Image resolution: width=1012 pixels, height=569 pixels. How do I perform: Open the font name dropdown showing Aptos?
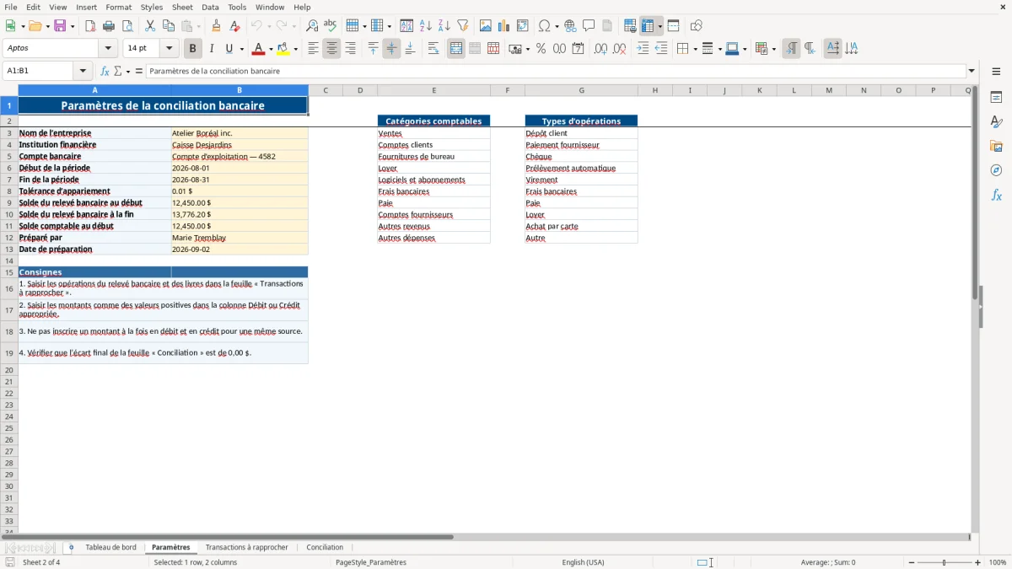(108, 49)
